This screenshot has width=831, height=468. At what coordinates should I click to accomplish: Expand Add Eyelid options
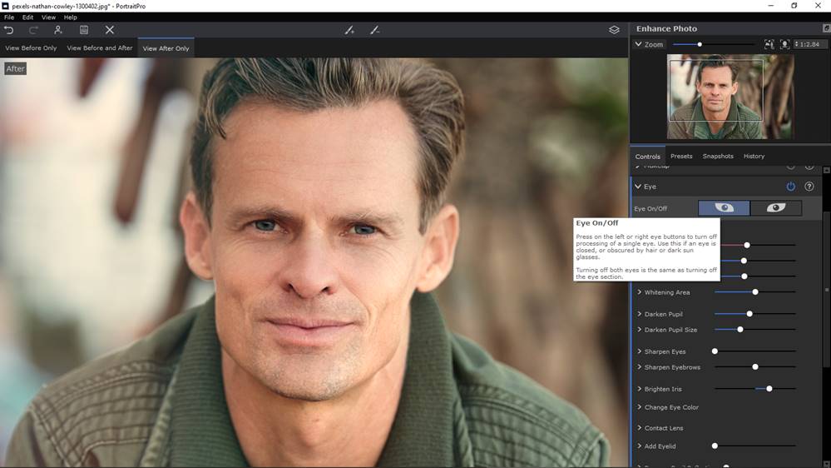640,446
